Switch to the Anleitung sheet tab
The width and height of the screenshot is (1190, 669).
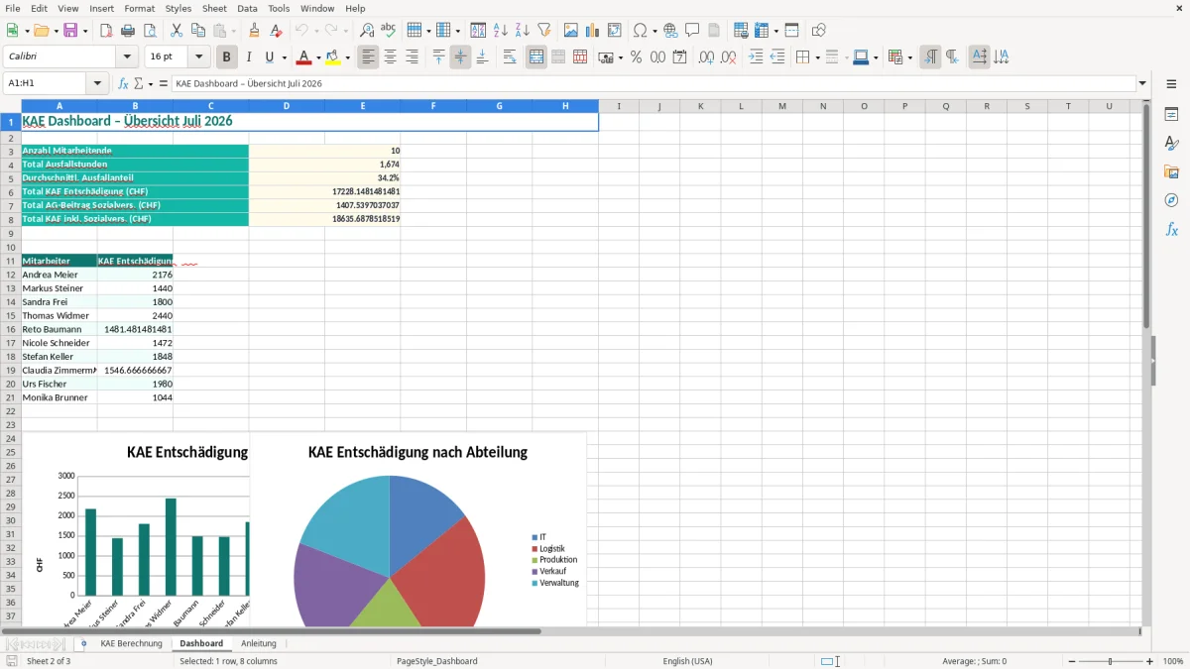tap(259, 643)
